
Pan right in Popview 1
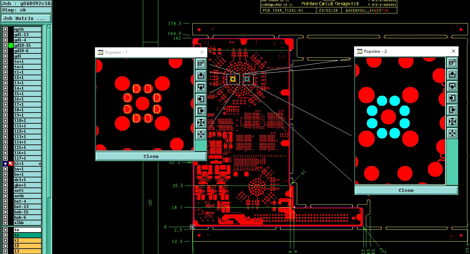pos(201,111)
